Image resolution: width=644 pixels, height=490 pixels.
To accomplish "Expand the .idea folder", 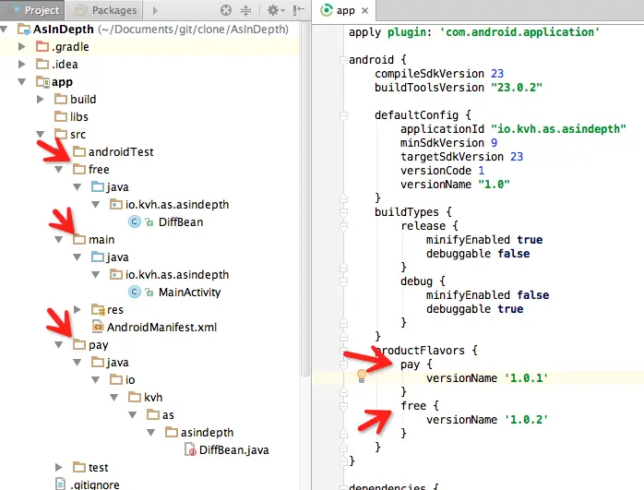I will pos(22,64).
